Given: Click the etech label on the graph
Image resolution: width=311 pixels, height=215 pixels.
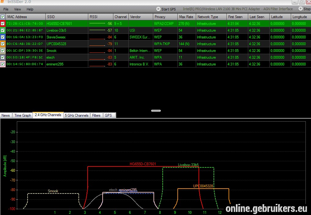Looking at the screenshot, I should 113,190.
